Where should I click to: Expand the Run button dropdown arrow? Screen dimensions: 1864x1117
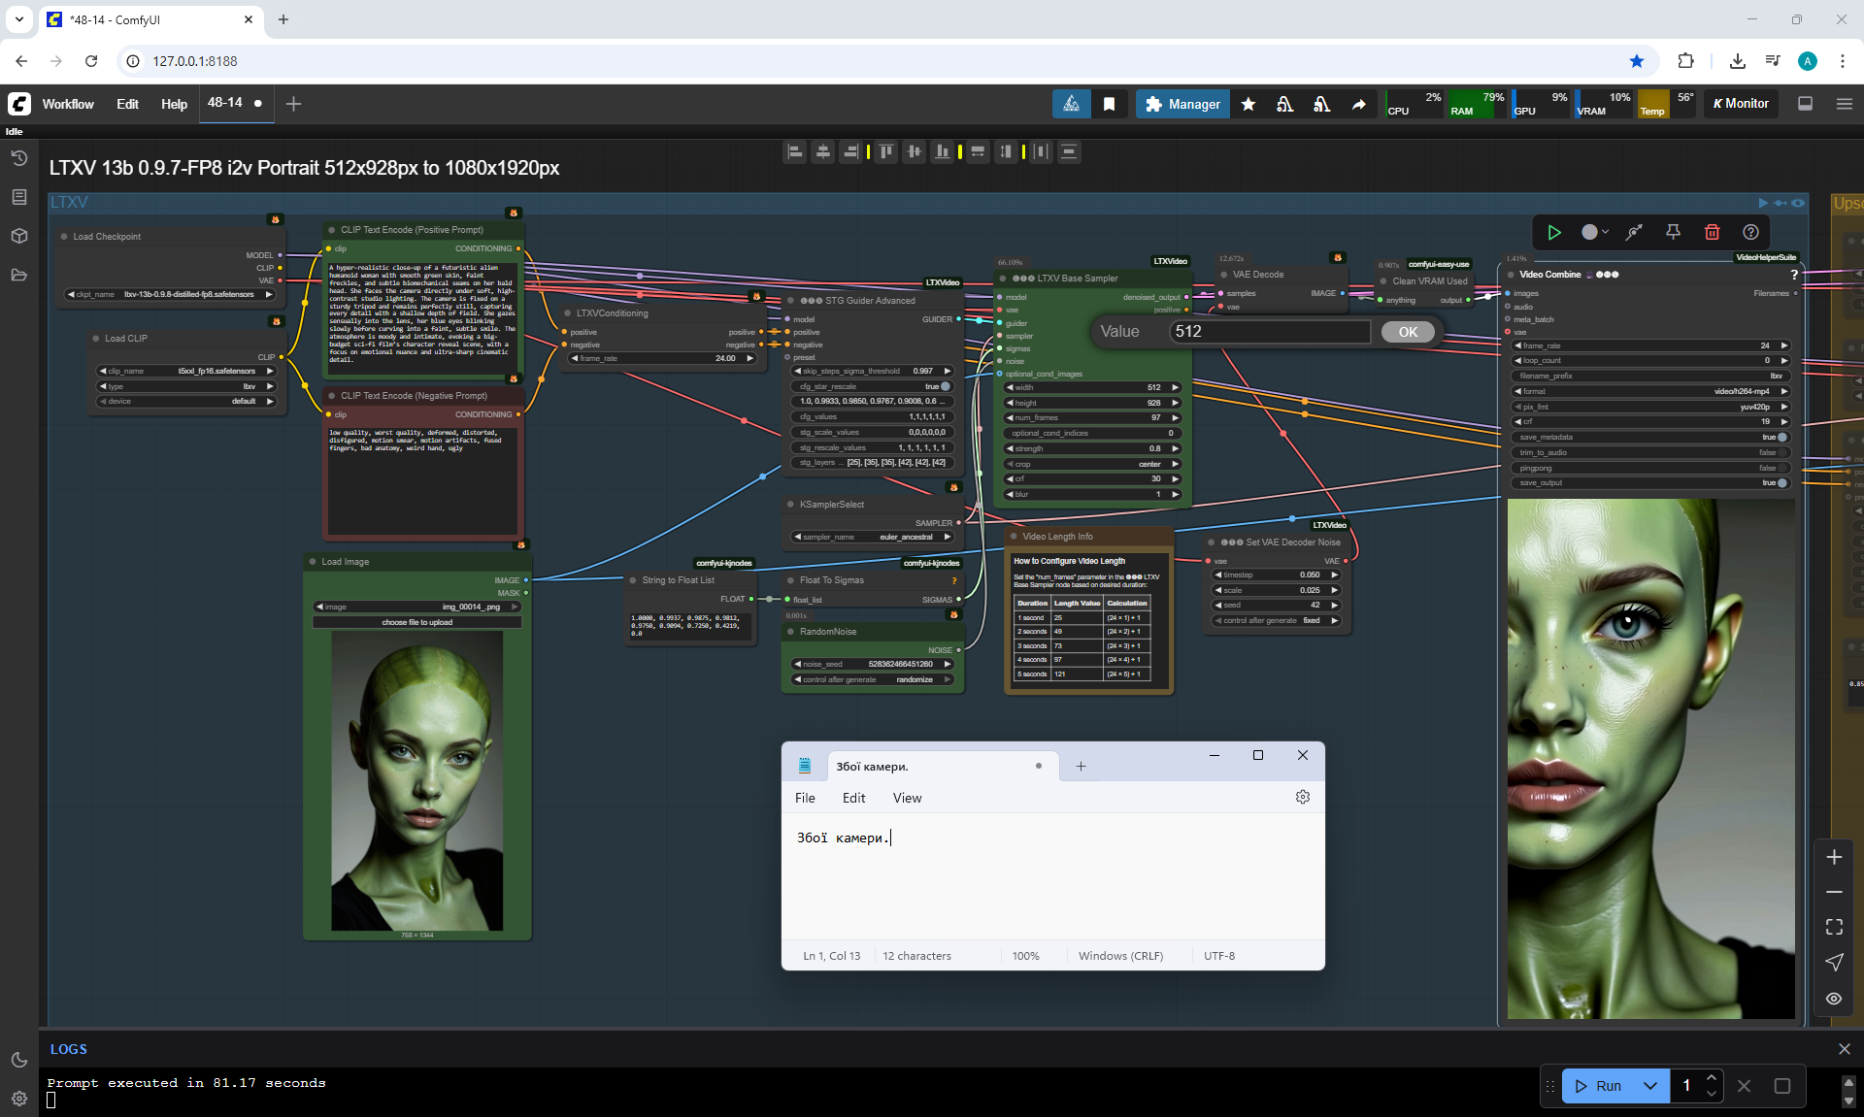tap(1650, 1086)
